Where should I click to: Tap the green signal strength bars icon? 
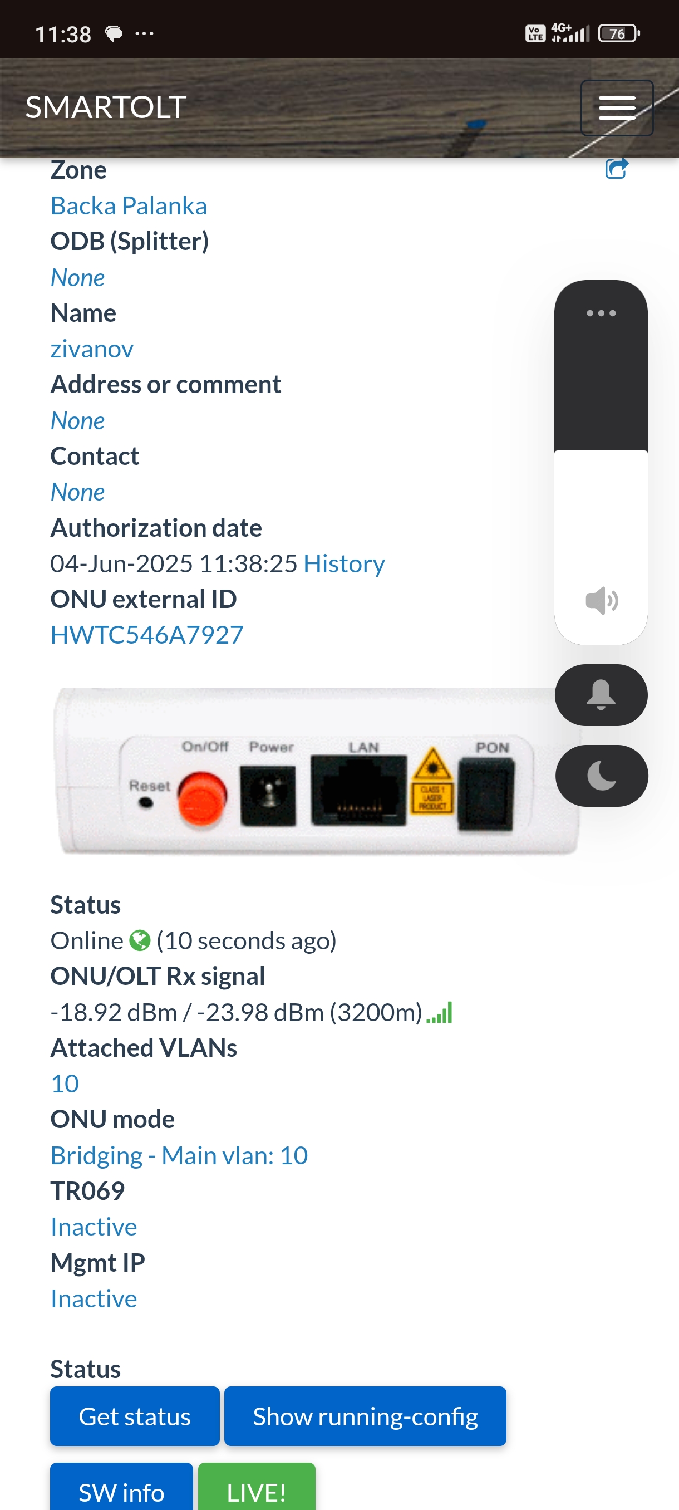439,1012
